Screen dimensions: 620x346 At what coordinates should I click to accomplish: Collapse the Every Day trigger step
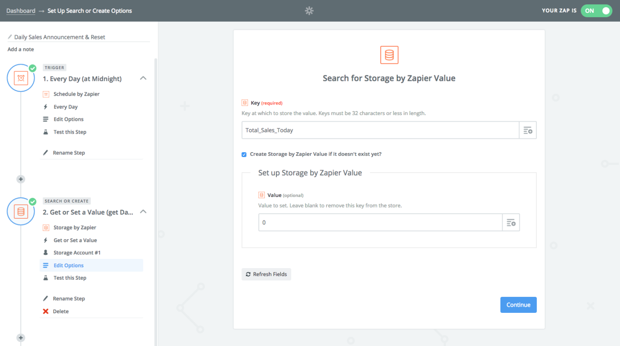click(143, 78)
